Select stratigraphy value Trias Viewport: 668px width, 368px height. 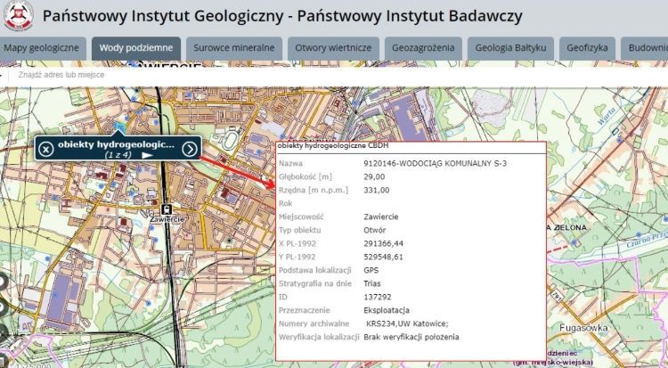pyautogui.click(x=372, y=283)
